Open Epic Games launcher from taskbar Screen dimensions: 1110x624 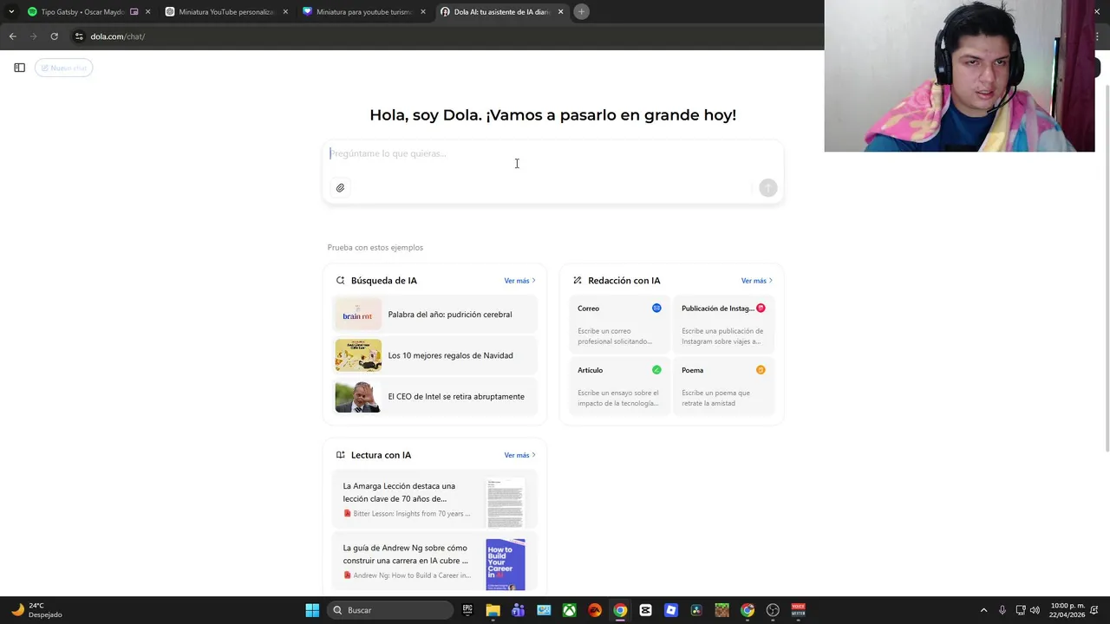pyautogui.click(x=467, y=610)
